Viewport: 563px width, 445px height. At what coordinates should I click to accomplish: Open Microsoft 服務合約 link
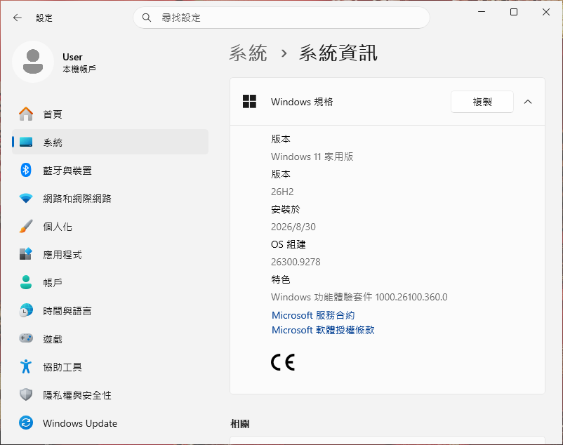[313, 315]
